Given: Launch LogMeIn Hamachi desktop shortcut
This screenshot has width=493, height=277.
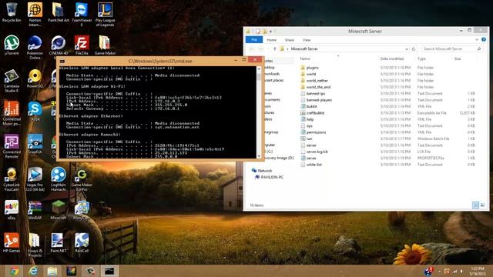Looking at the screenshot, I should (59, 179).
